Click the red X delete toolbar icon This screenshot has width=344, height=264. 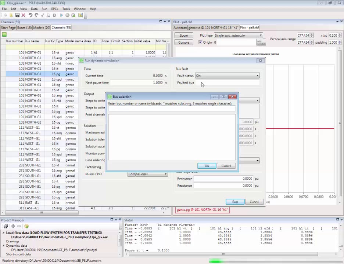23,15
